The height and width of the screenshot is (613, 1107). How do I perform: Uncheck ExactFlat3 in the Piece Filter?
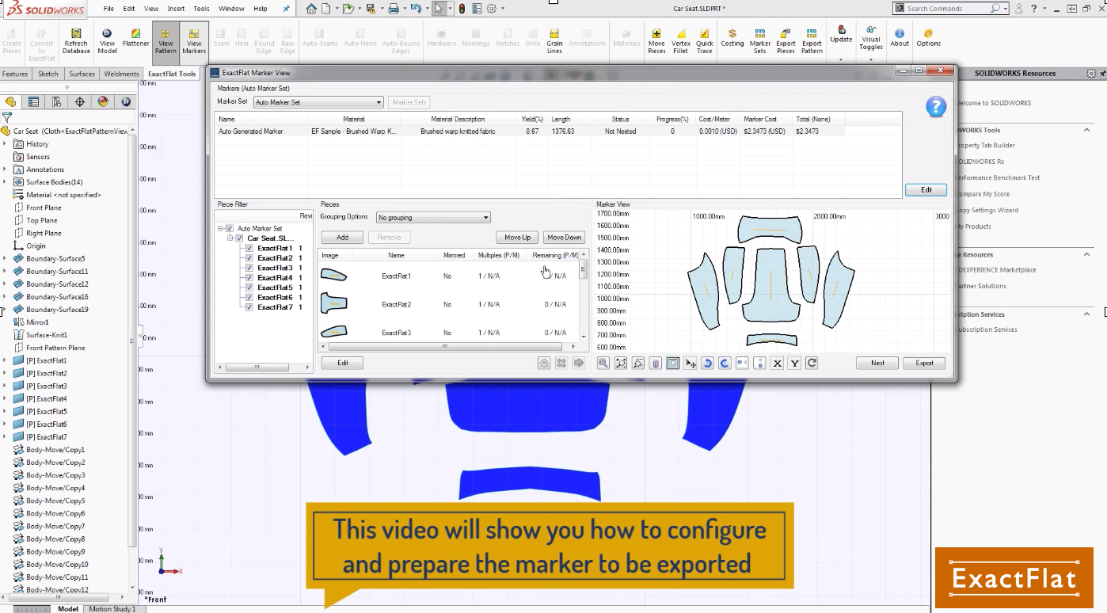(x=249, y=268)
